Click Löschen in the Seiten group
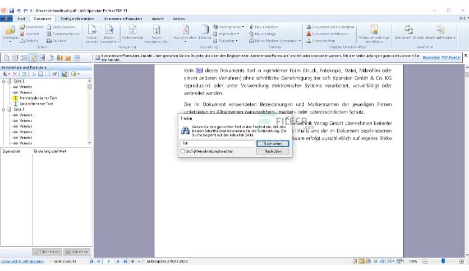469x271 pixels. pos(29,34)
